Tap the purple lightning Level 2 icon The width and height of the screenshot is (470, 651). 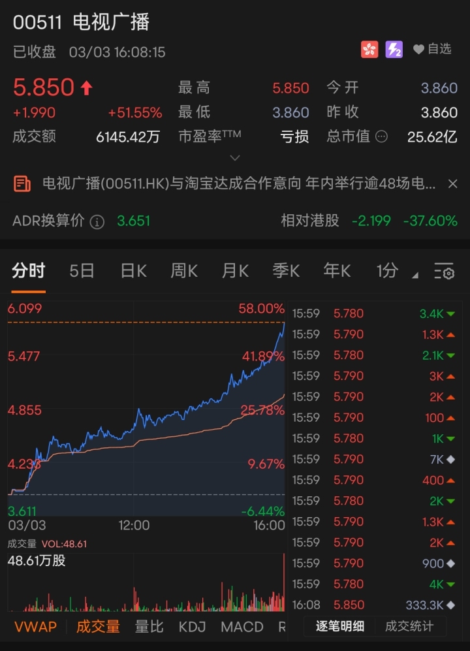coord(394,50)
